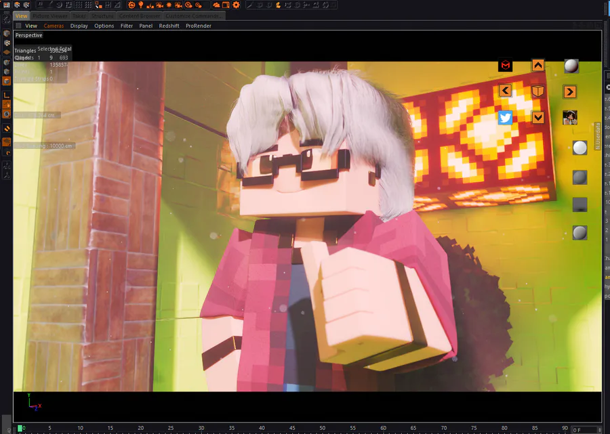Switch to the Customize Commands tab
This screenshot has height=434, width=610.
(194, 16)
